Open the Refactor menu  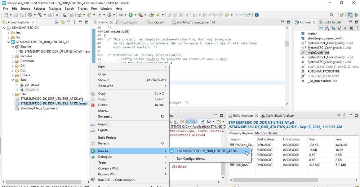coord(39,9)
